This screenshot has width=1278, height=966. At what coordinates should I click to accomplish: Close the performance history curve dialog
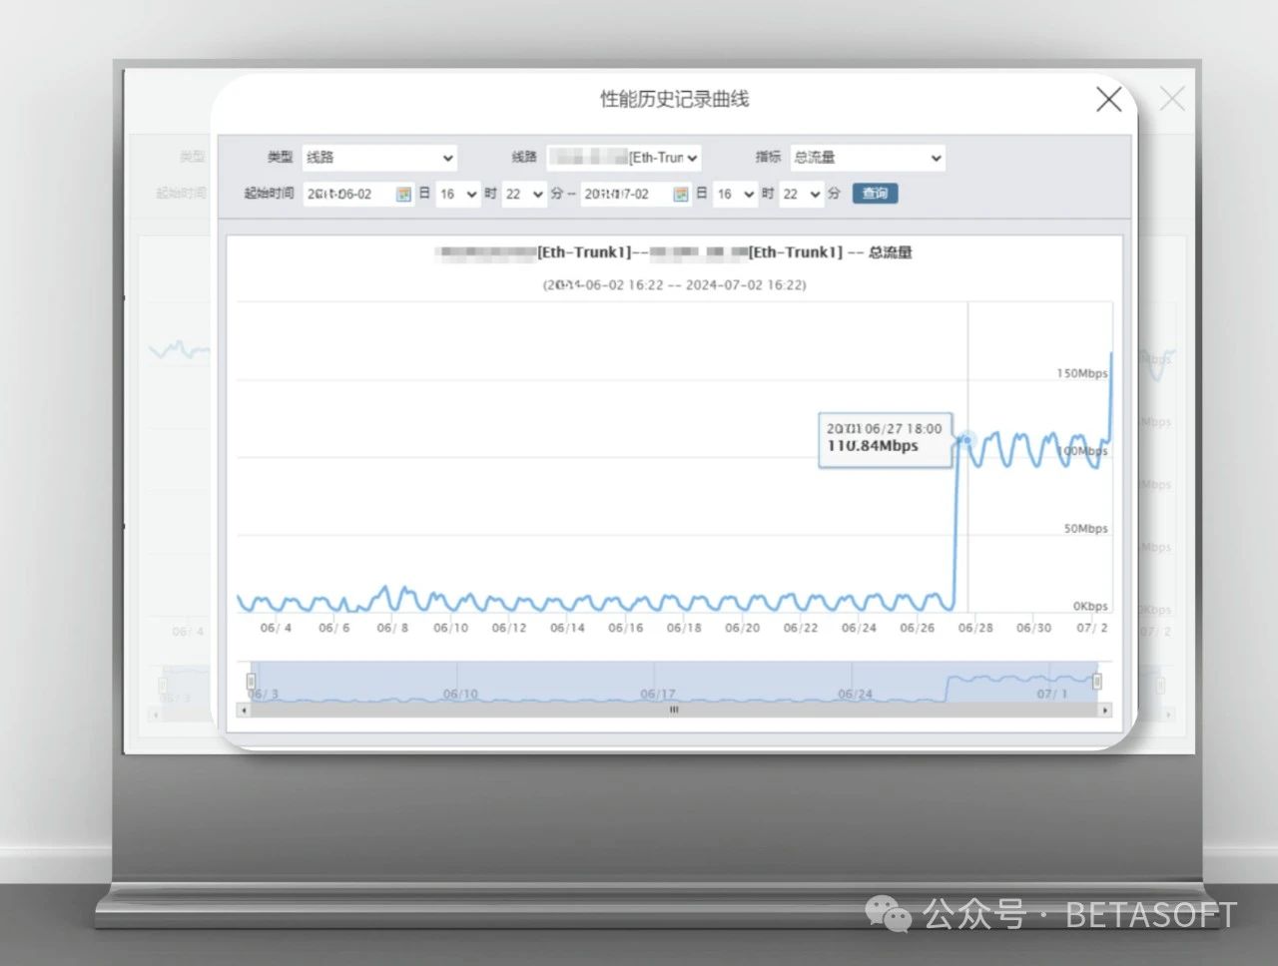pos(1108,99)
